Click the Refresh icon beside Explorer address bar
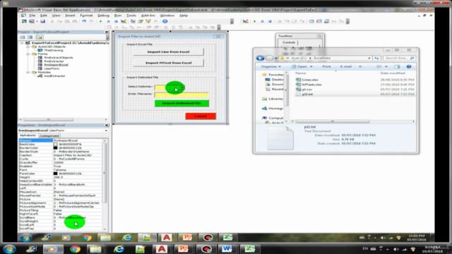This screenshot has height=254, width=452. tap(376, 58)
